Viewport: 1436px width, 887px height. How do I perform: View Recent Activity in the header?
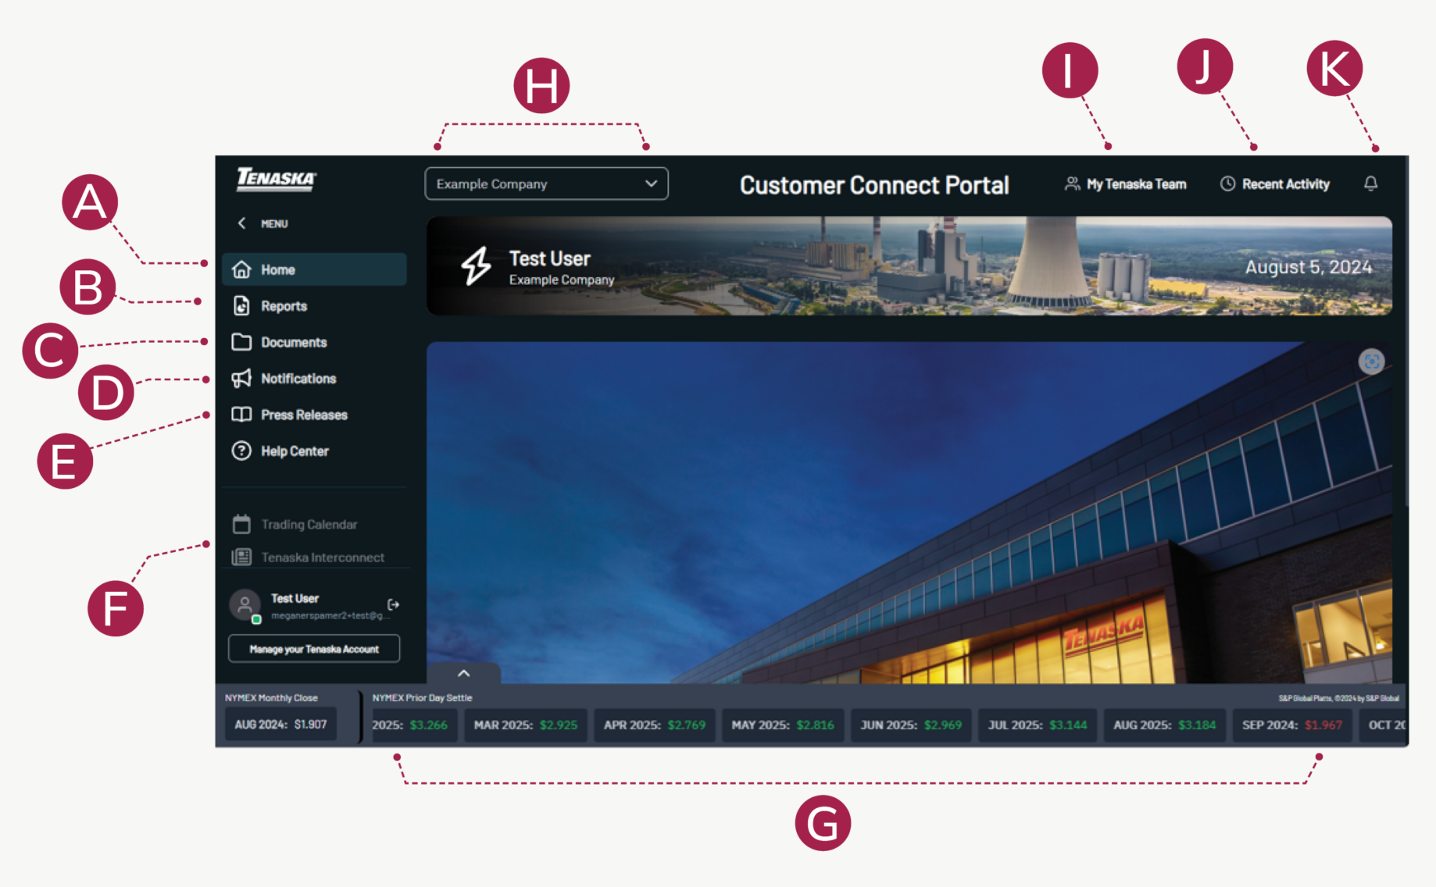click(1275, 184)
